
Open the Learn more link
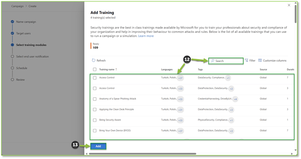[146, 36]
